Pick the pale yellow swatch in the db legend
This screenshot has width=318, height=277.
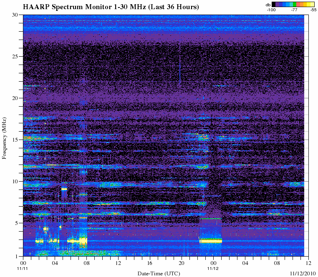[312, 4]
